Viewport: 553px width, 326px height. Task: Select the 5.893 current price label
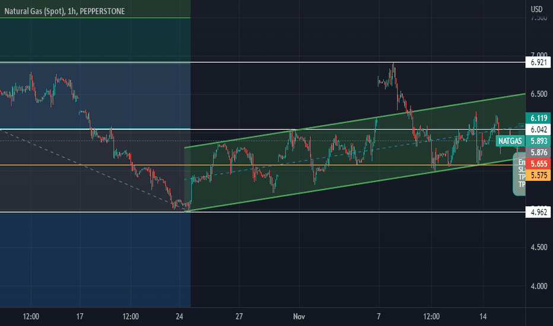click(x=538, y=141)
